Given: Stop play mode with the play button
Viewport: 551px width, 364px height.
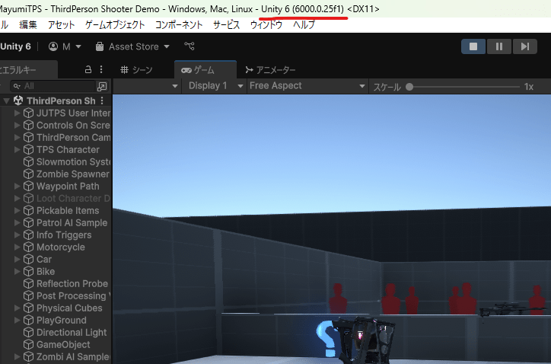Looking at the screenshot, I should pos(473,46).
